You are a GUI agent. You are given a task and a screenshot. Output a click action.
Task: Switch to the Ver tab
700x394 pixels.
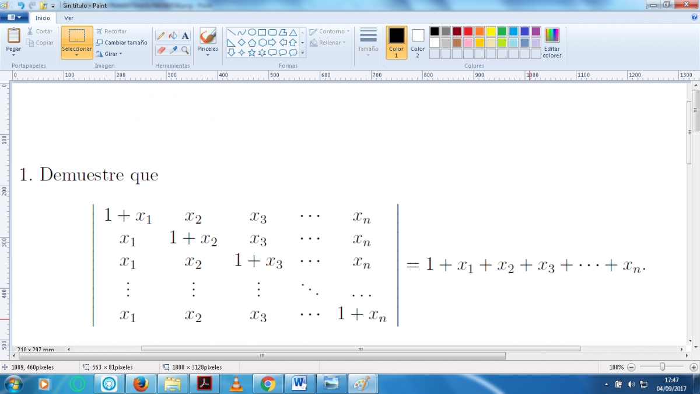69,18
